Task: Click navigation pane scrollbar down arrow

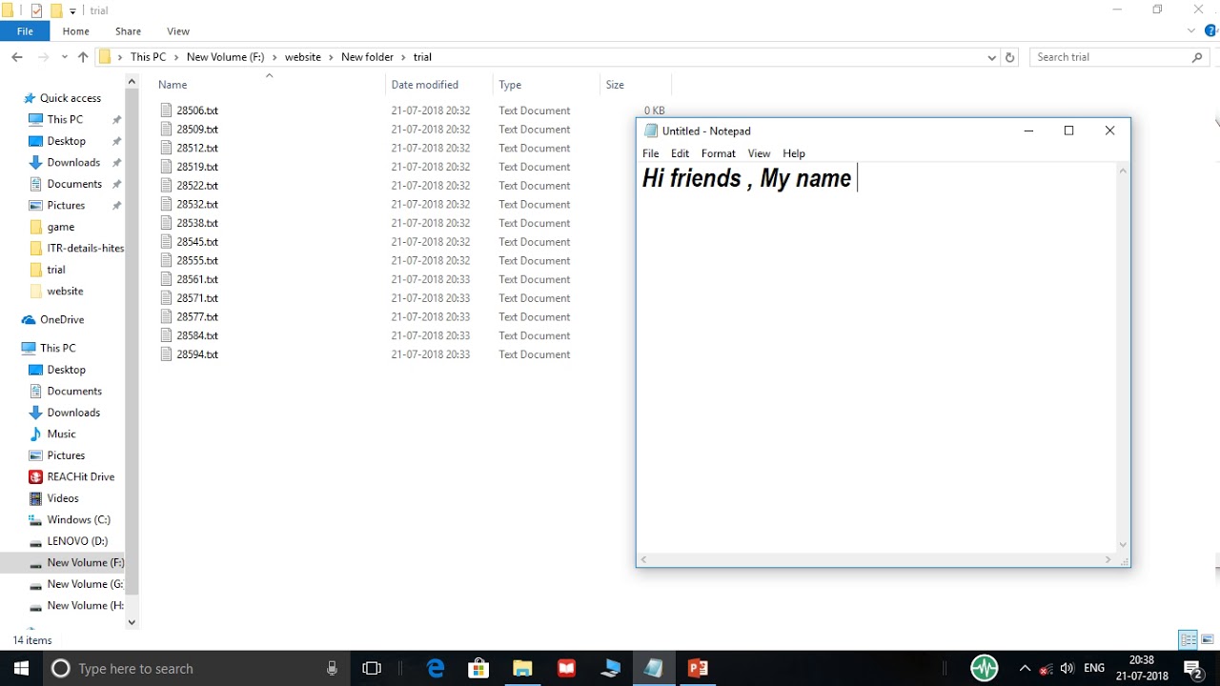Action: [132, 622]
